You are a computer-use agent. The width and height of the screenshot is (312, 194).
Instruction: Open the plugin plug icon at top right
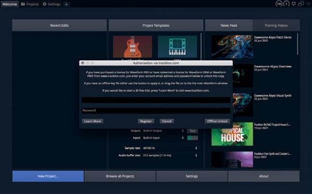point(294,3)
